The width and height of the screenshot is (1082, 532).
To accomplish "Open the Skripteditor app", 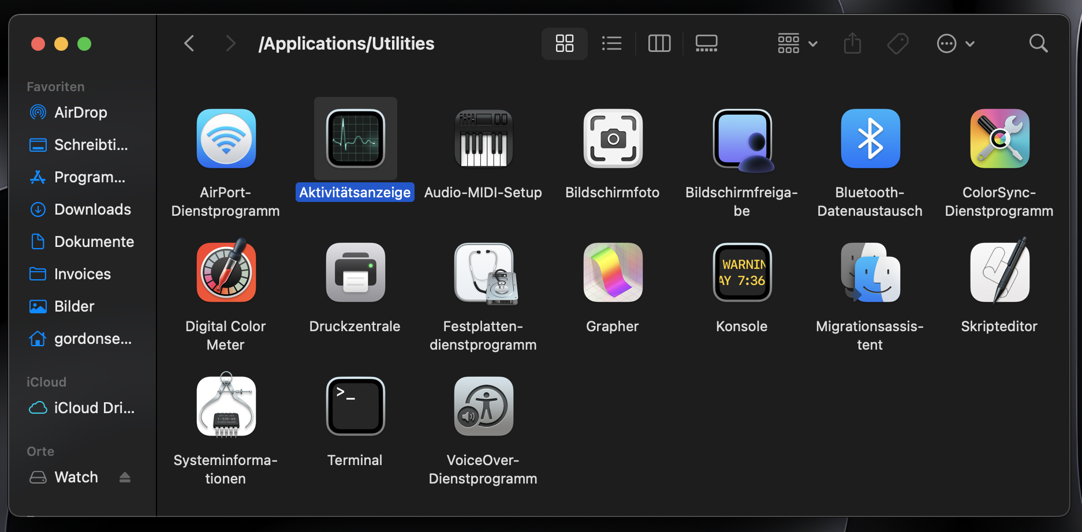I will [999, 272].
